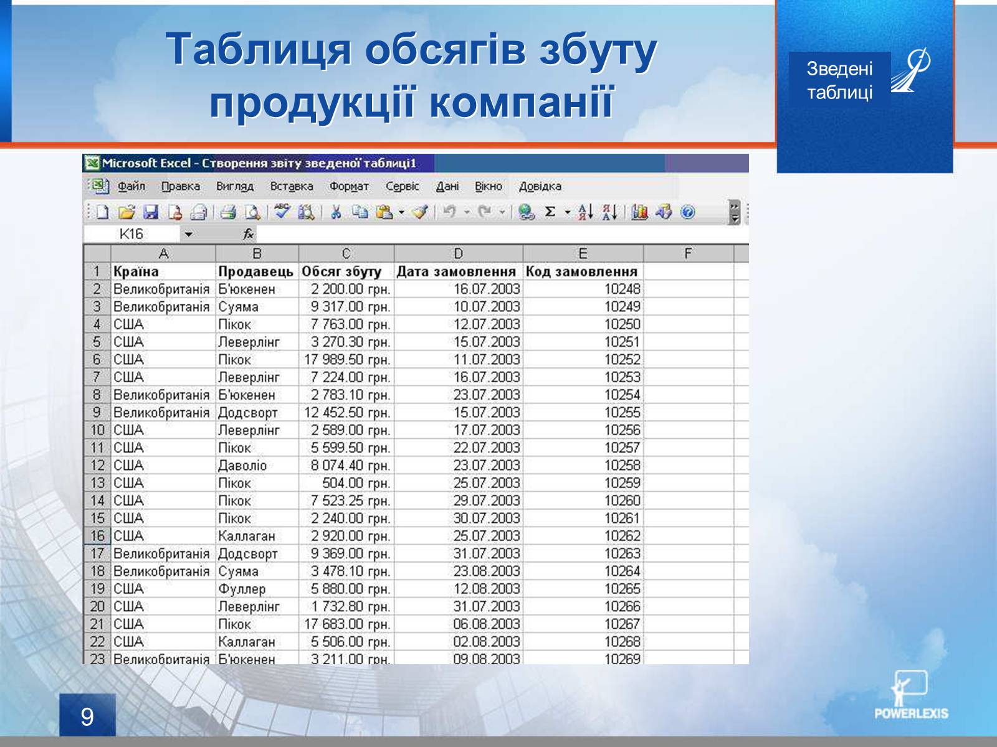997x747 pixels.
Task: Sort ascending with the A-Я icon
Action: pos(586,213)
